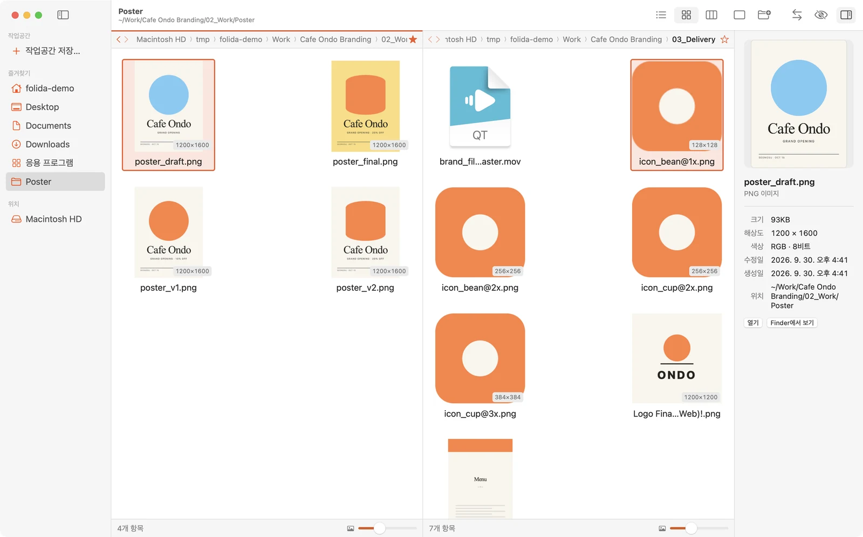Click Cafe Ondo Branding in right breadcrumb
The image size is (863, 537).
[x=626, y=39]
